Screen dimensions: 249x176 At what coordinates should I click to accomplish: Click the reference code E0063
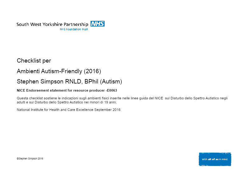coord(112,90)
